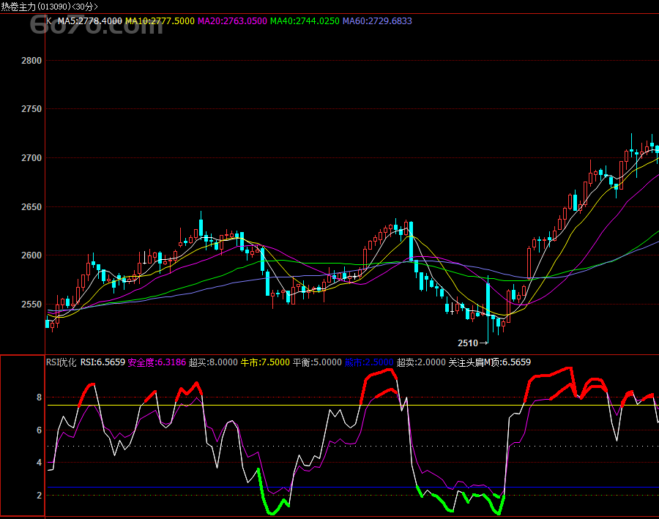
Task: Click the 平衡:5.0000 label
Action: [317, 362]
